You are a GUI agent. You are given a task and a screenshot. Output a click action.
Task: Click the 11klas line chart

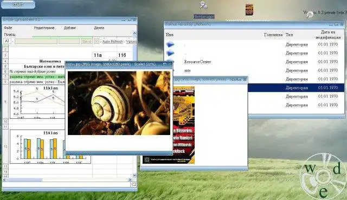pyautogui.click(x=37, y=102)
